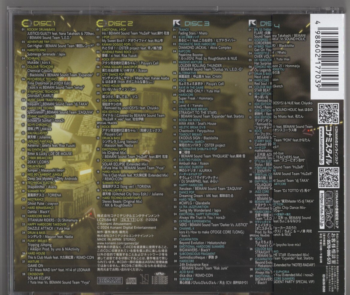Screen dimensions: 350x295
Task: Select track "Chaotoxin / Feryquitous"
Action: pyautogui.click(x=196, y=131)
